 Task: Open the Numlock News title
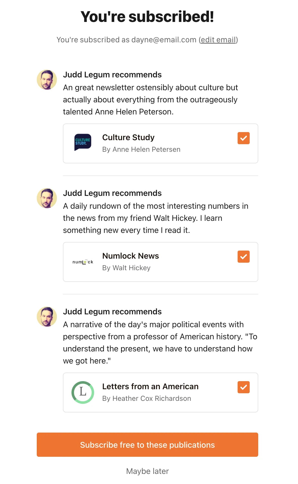(131, 256)
